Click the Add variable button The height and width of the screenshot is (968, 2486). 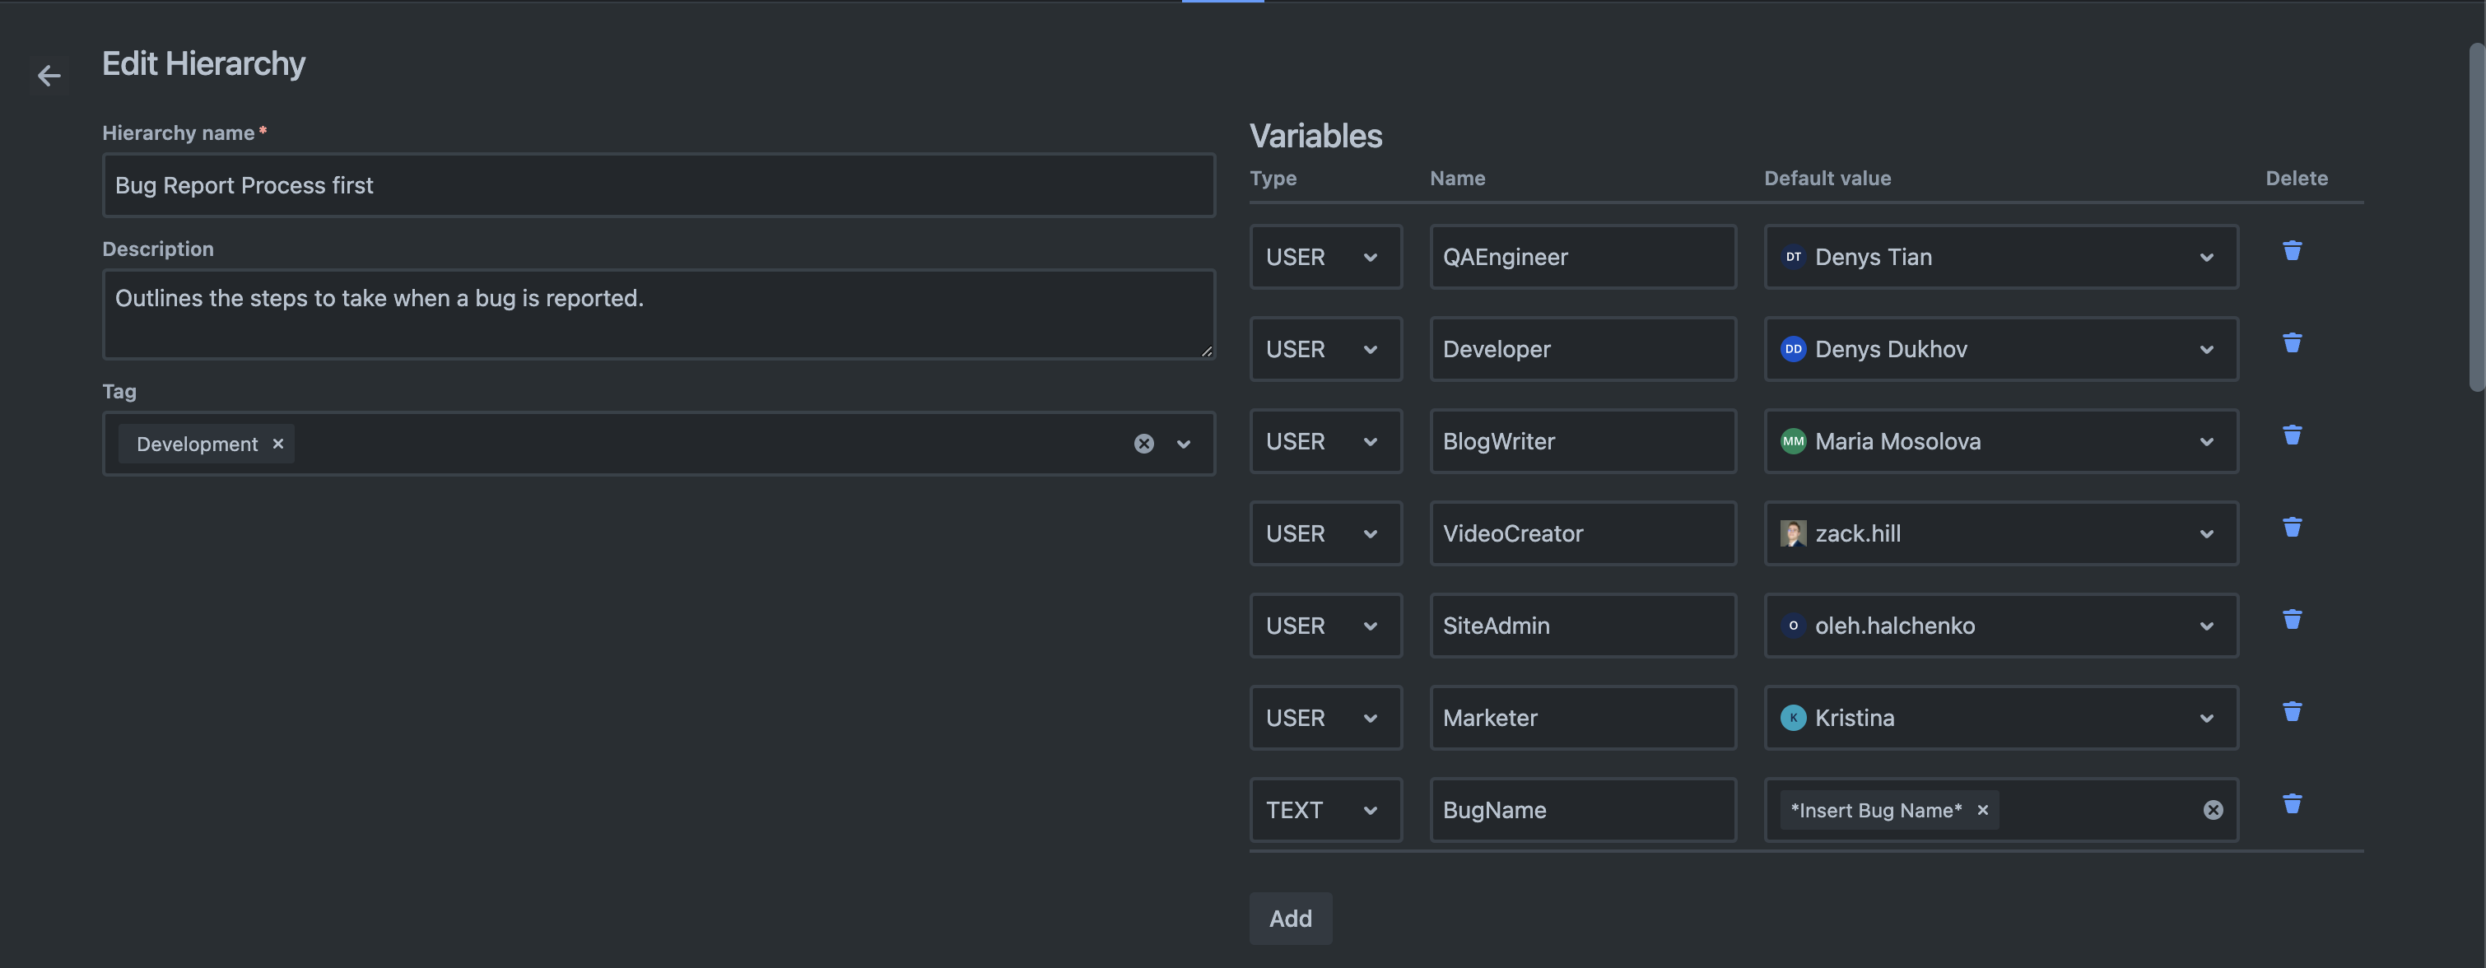click(x=1290, y=919)
